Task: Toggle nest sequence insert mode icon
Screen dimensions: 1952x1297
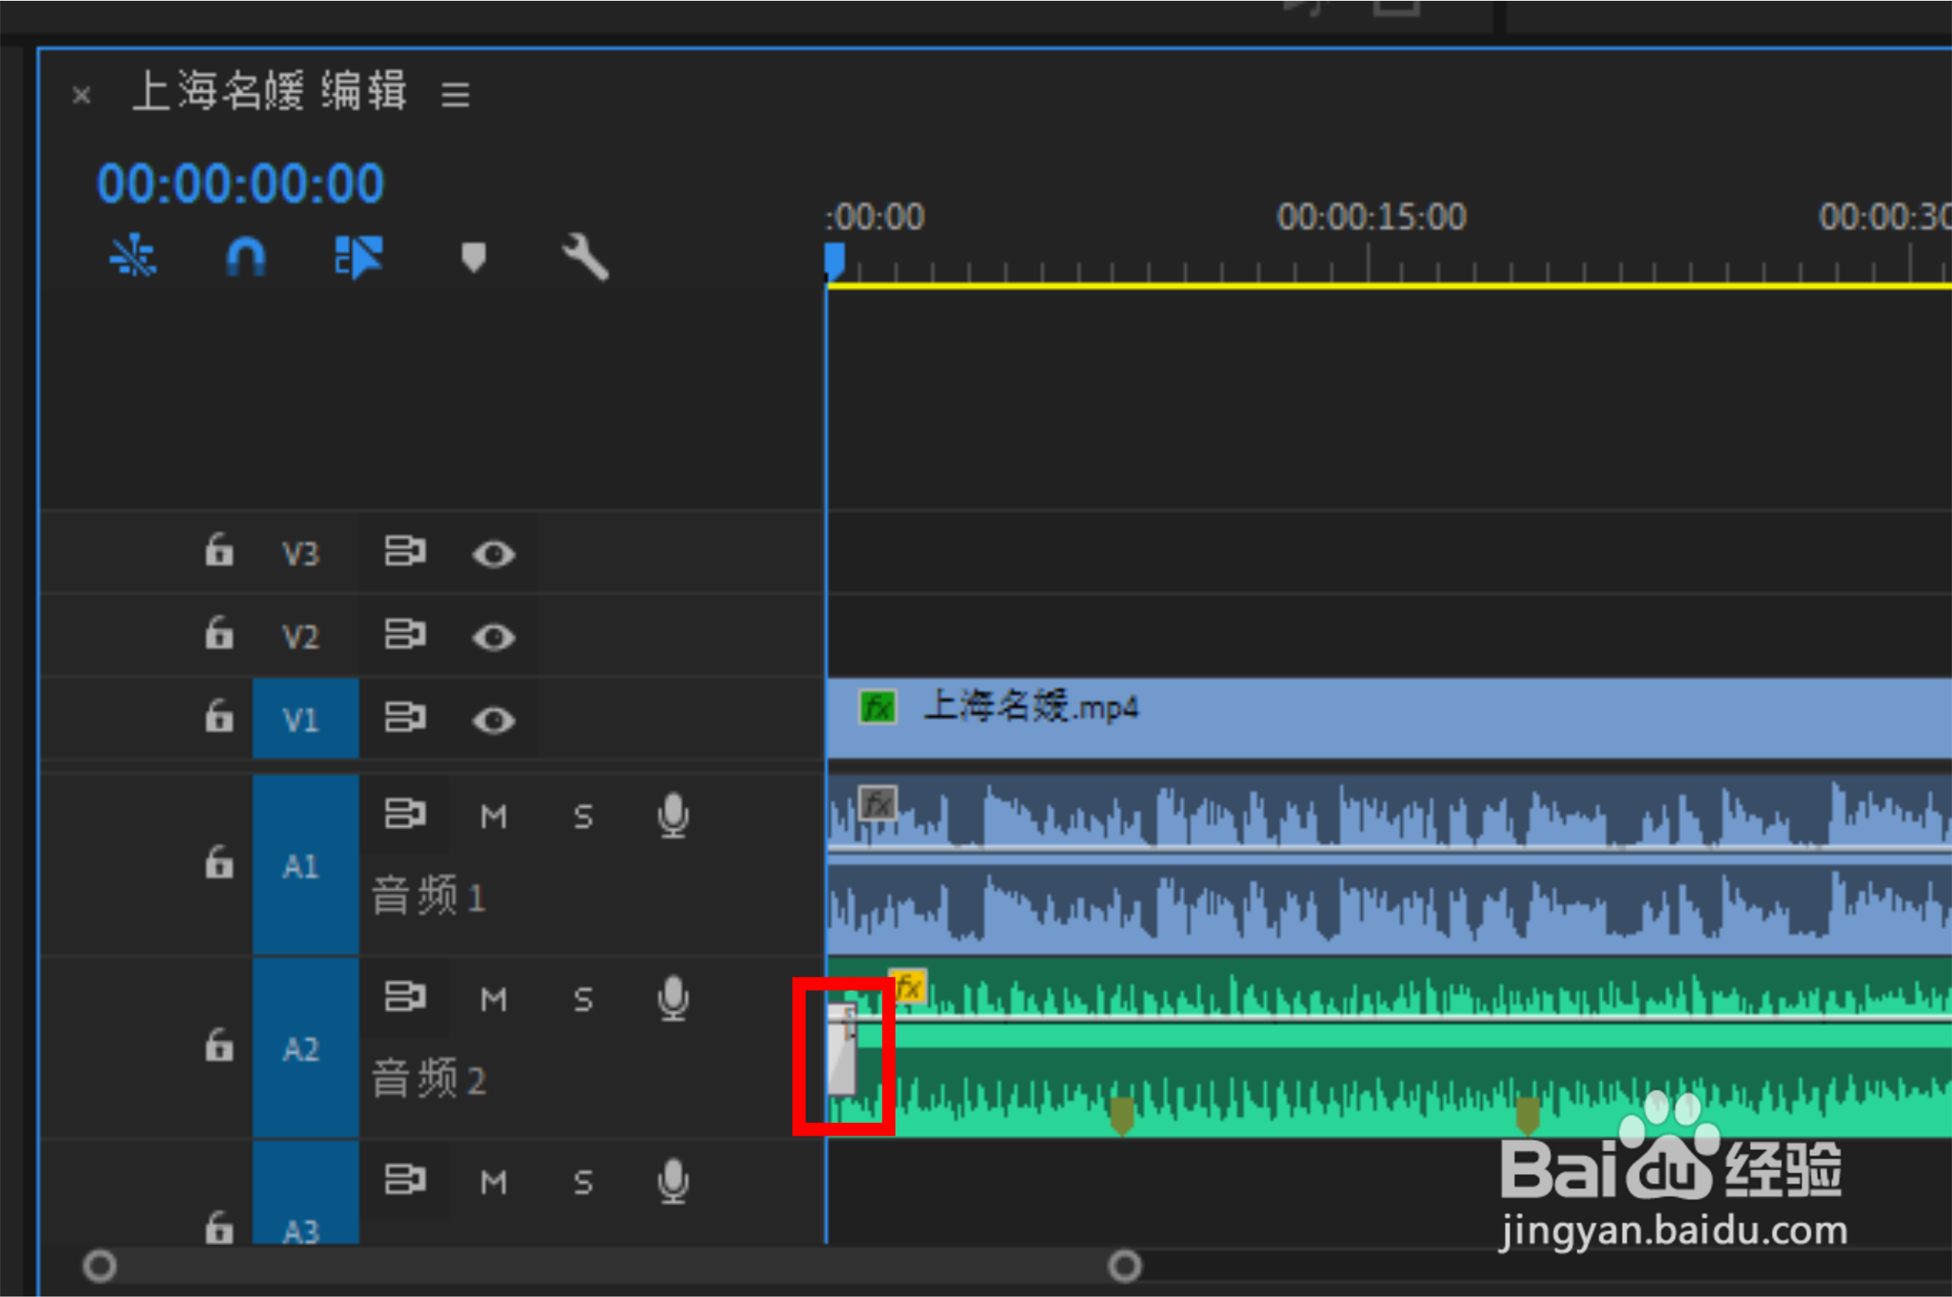Action: point(132,256)
